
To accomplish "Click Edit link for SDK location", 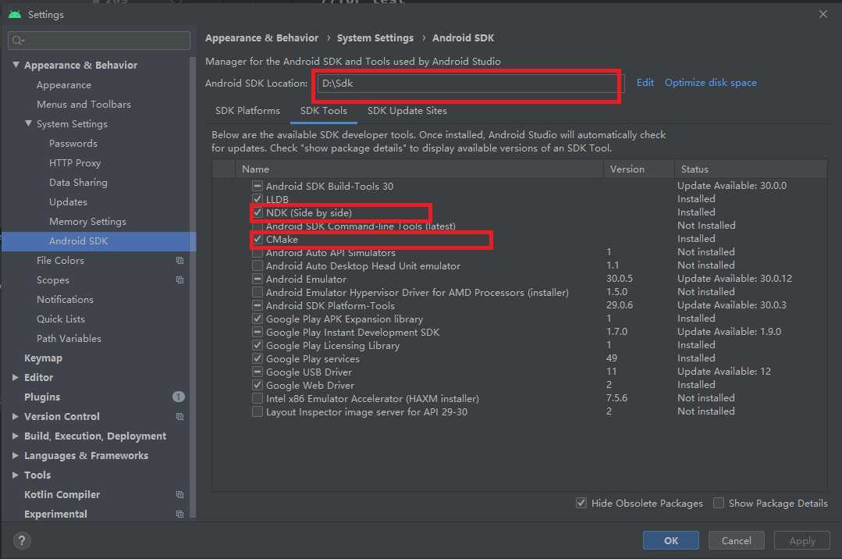I will 645,82.
